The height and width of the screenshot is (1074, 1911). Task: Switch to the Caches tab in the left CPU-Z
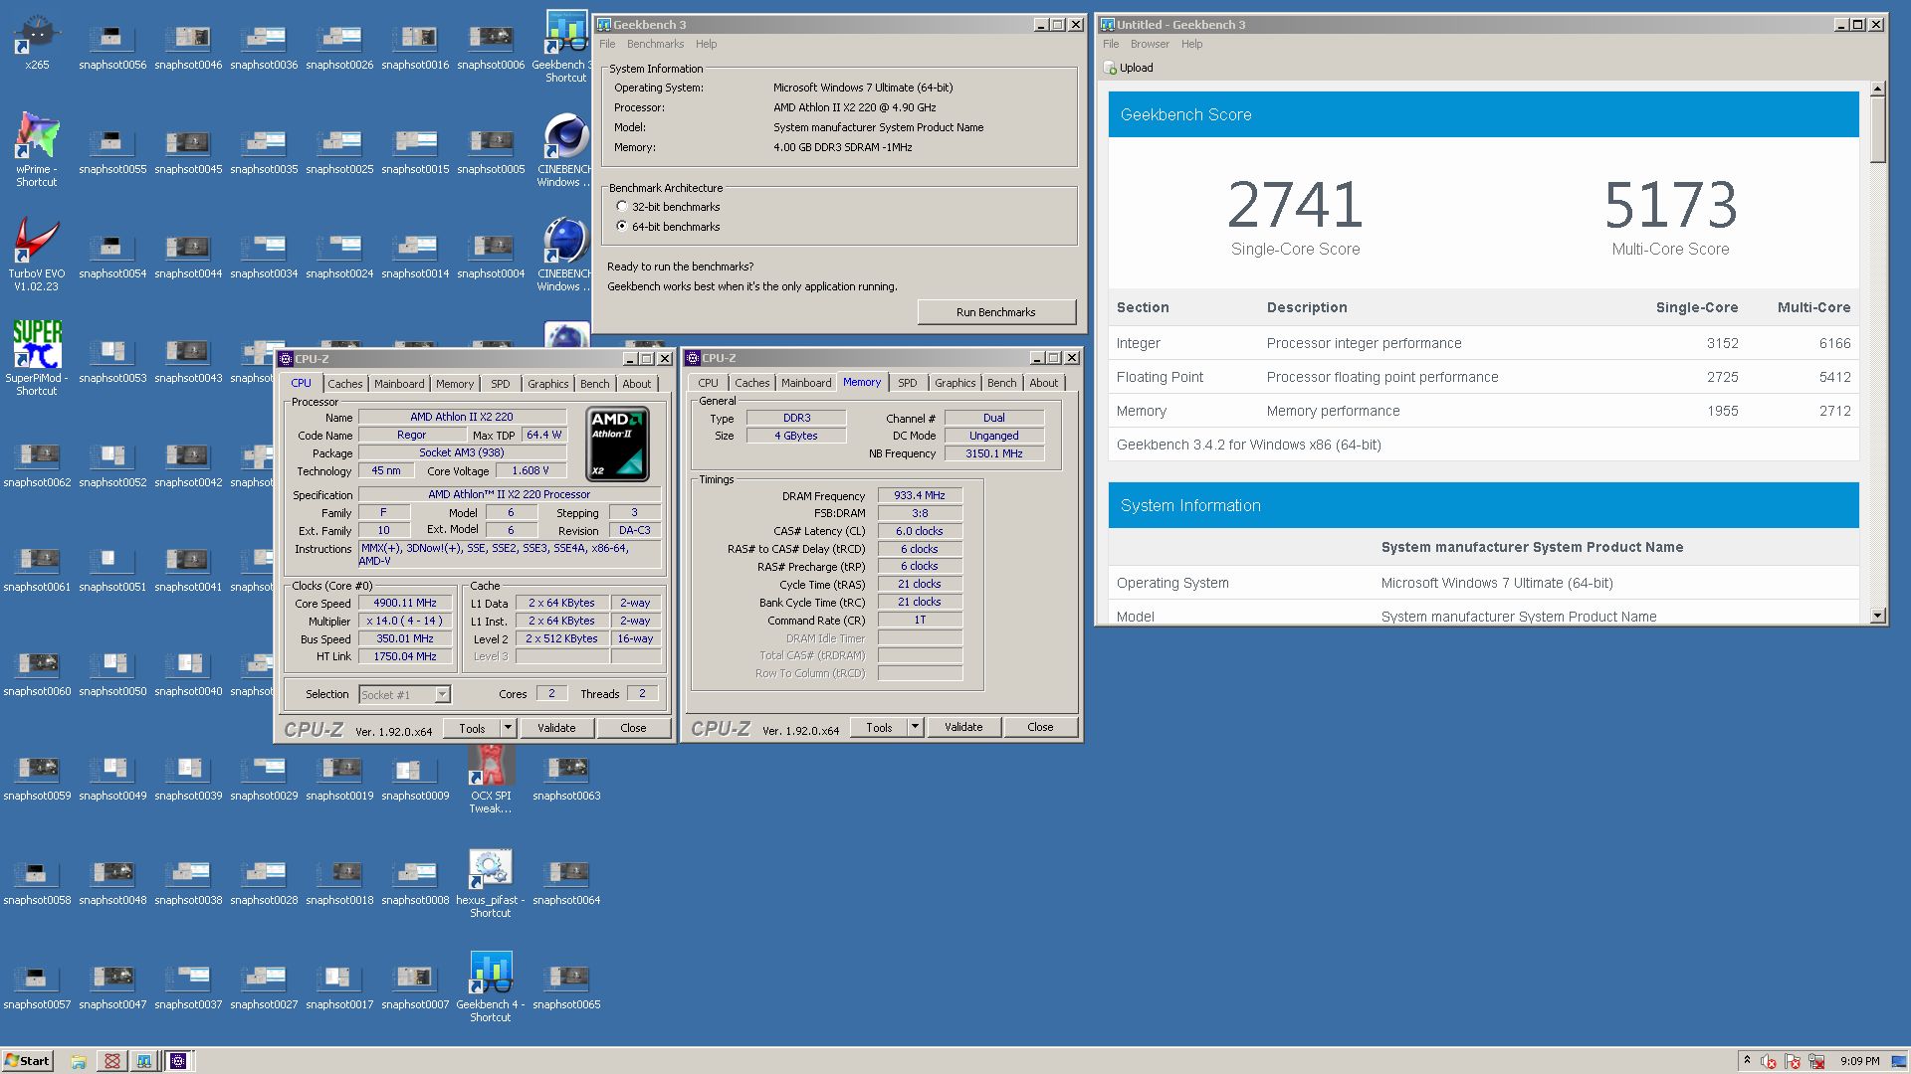(x=345, y=384)
